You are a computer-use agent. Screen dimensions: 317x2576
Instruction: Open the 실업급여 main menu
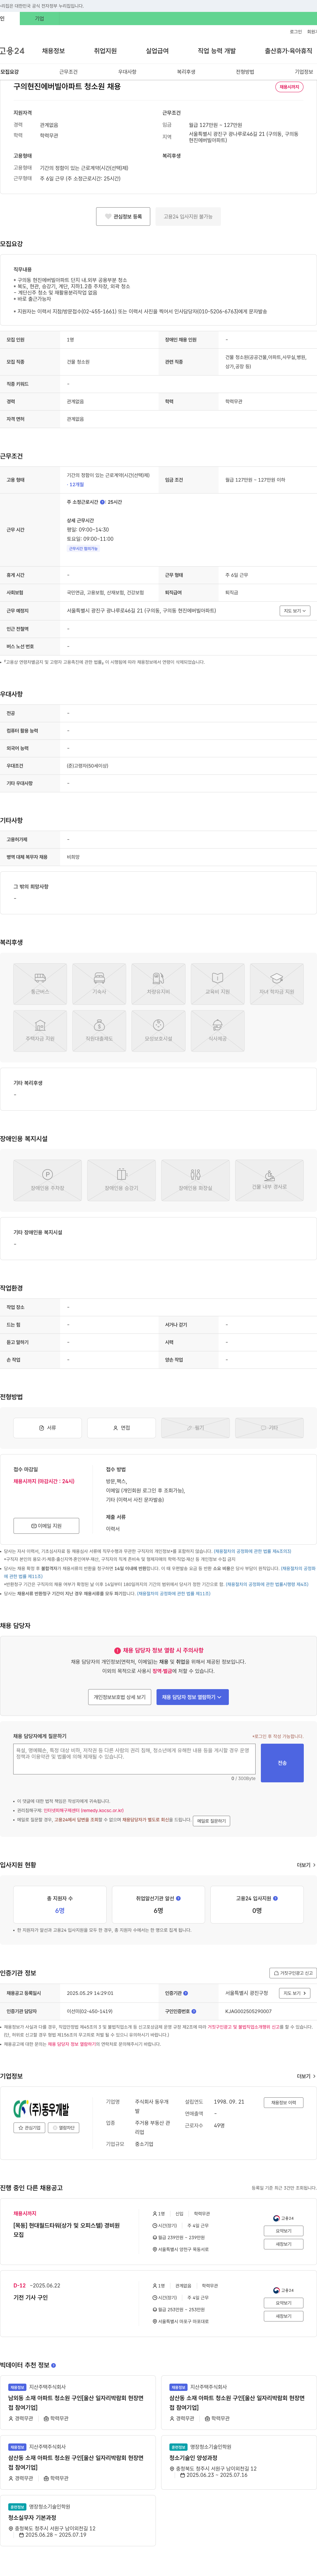pos(157,51)
